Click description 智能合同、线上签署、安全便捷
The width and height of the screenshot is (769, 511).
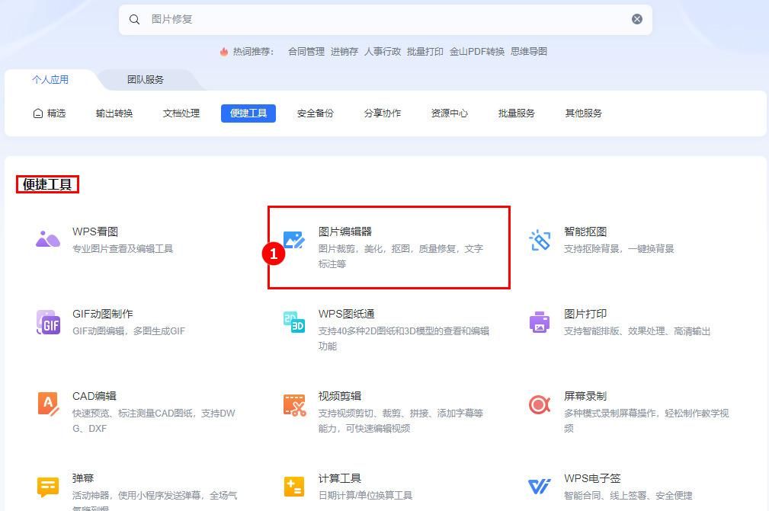[x=628, y=495]
